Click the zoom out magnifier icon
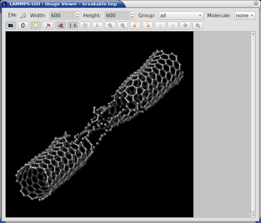 click(123, 25)
